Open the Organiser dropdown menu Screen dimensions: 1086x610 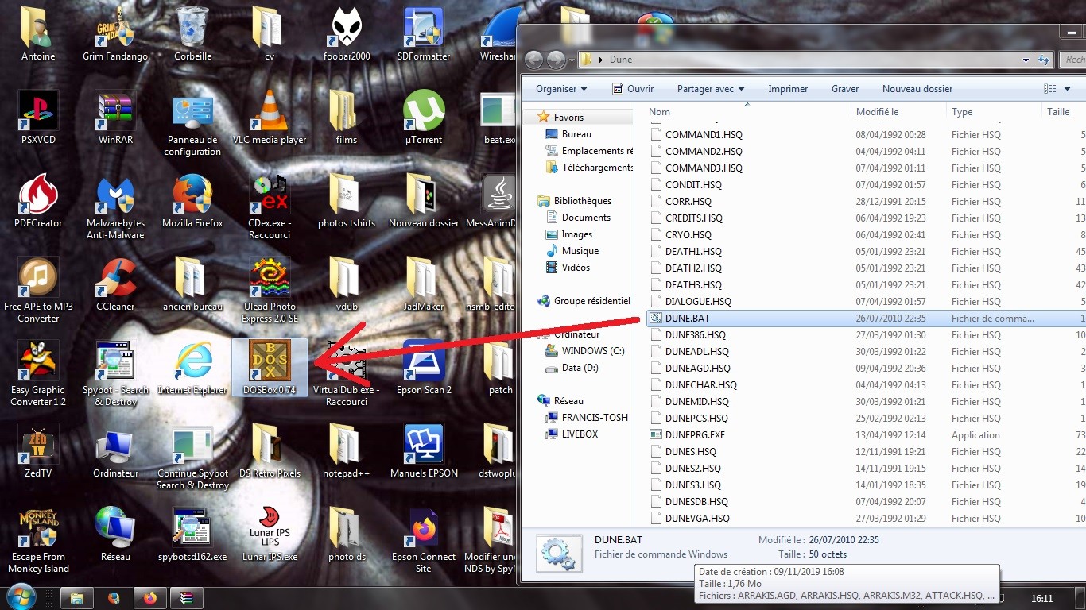tap(561, 89)
